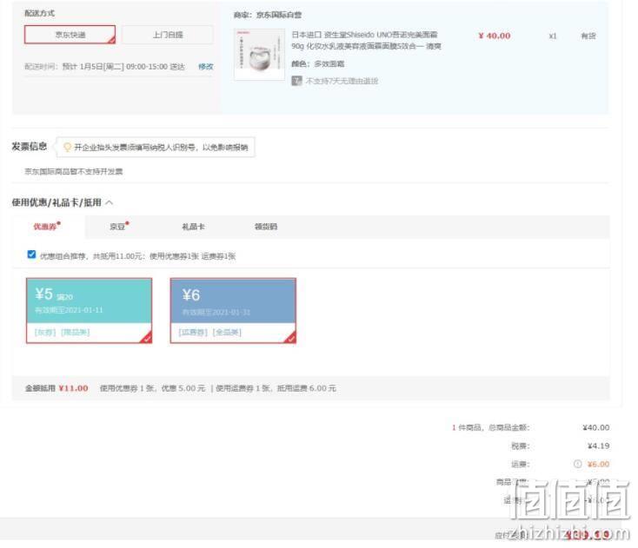Viewport: 638px width, 548px height.
Task: Switch to the 优惠券 tab
Action: click(x=47, y=226)
